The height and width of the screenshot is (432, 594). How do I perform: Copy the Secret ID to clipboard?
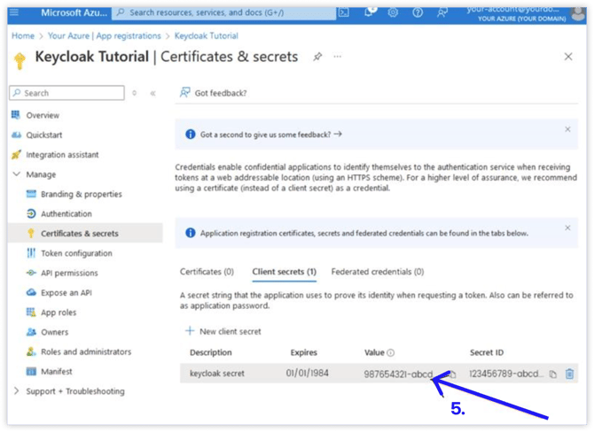[x=553, y=374]
